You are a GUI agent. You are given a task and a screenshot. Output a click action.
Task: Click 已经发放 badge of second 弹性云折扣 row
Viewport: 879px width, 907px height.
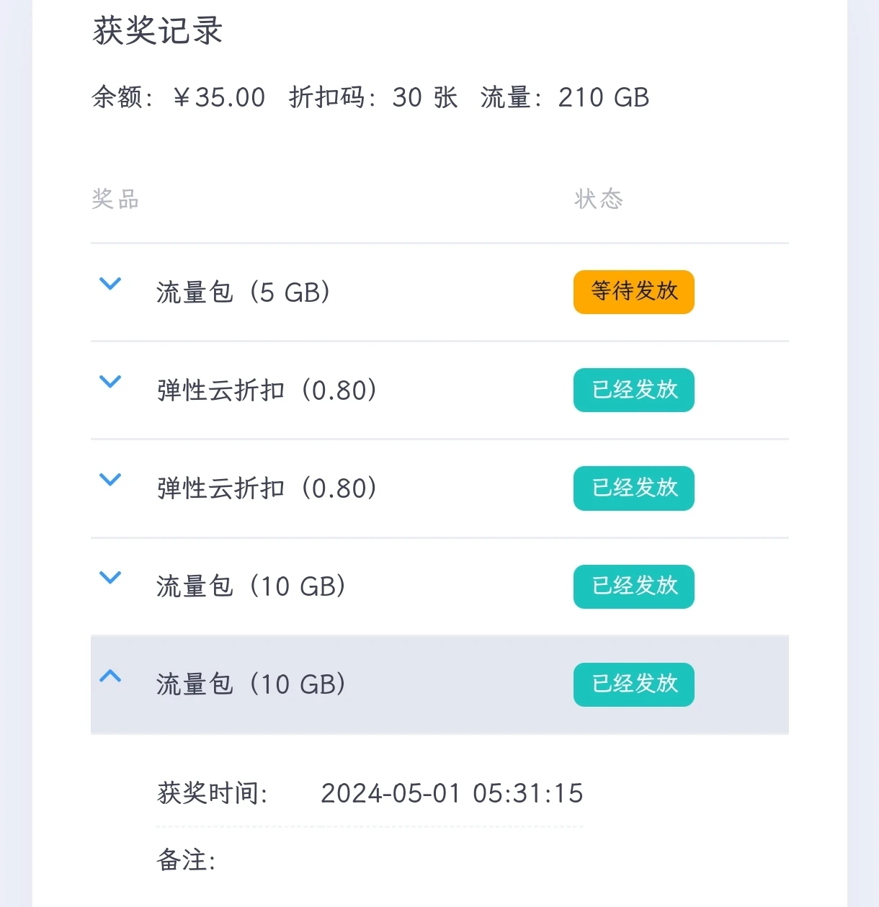tap(633, 488)
